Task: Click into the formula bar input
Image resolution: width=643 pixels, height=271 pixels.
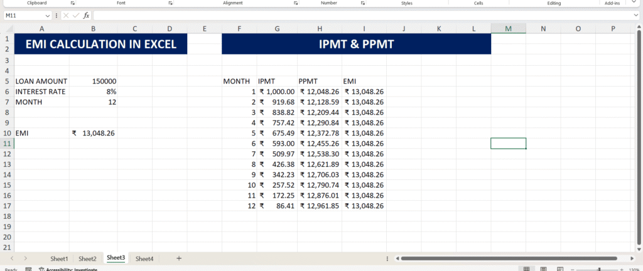Action: (363, 16)
